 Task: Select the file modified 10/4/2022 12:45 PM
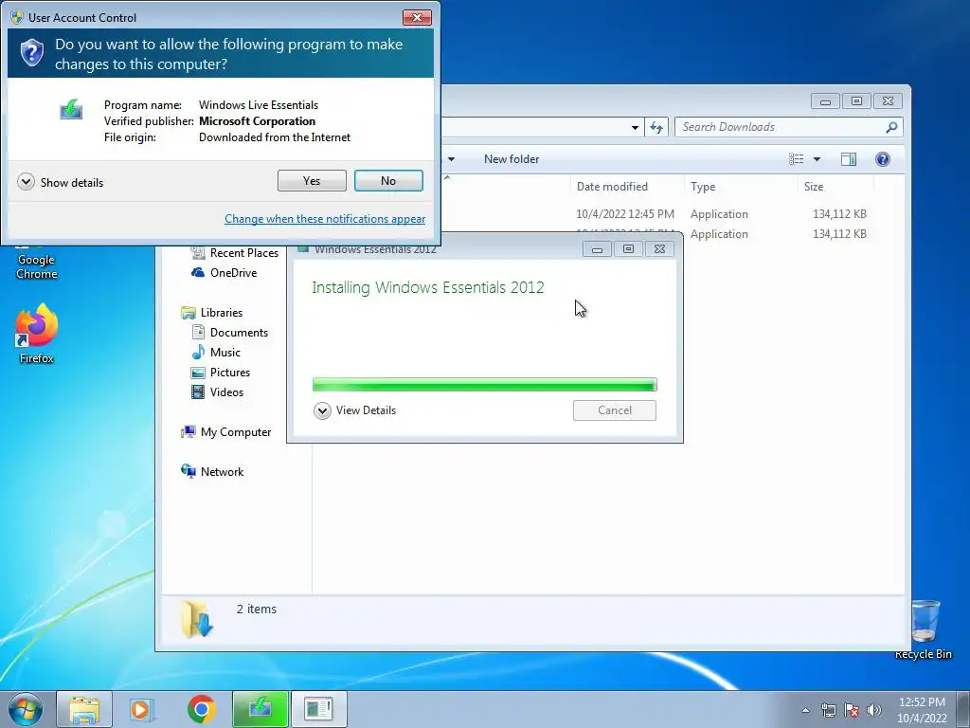(x=625, y=214)
